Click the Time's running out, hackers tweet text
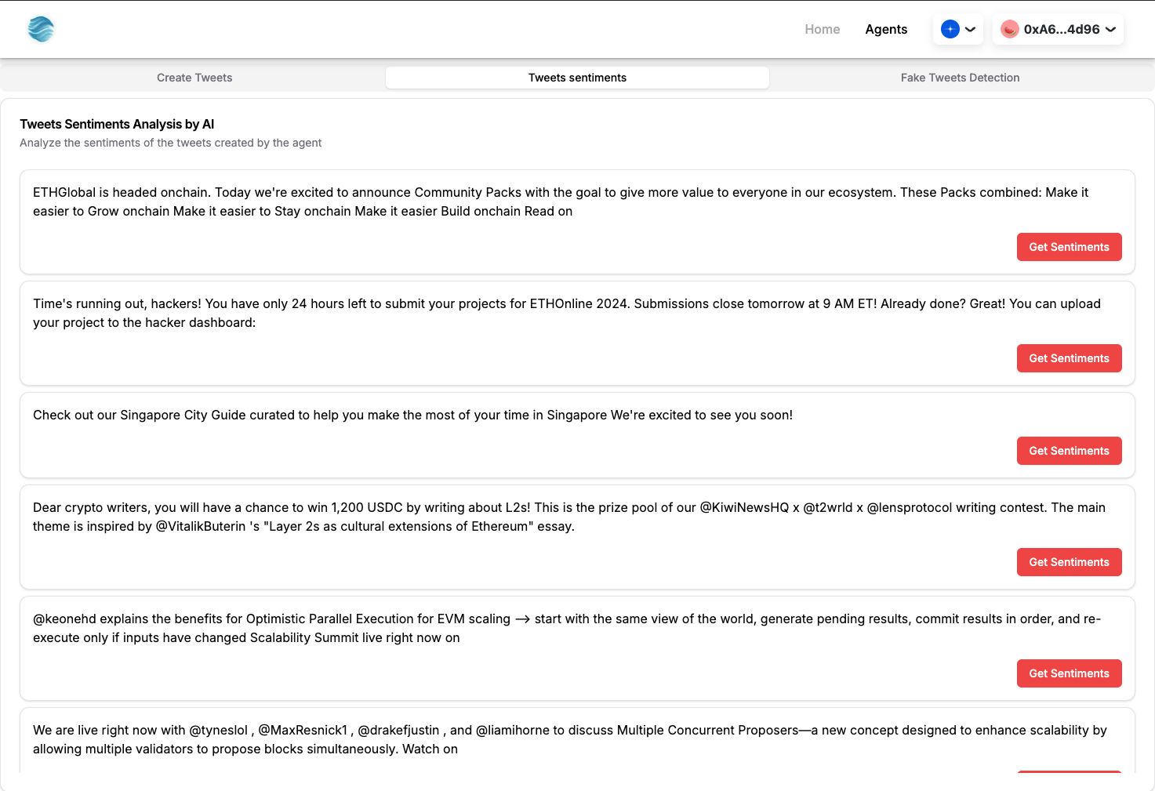1155x791 pixels. click(x=567, y=313)
